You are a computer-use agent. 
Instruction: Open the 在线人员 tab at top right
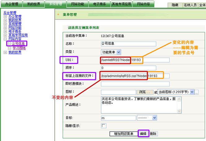coord(190,5)
